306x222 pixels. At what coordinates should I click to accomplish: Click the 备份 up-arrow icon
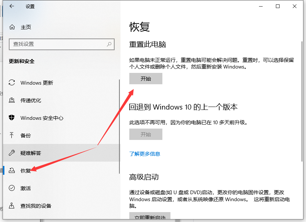tap(12, 135)
